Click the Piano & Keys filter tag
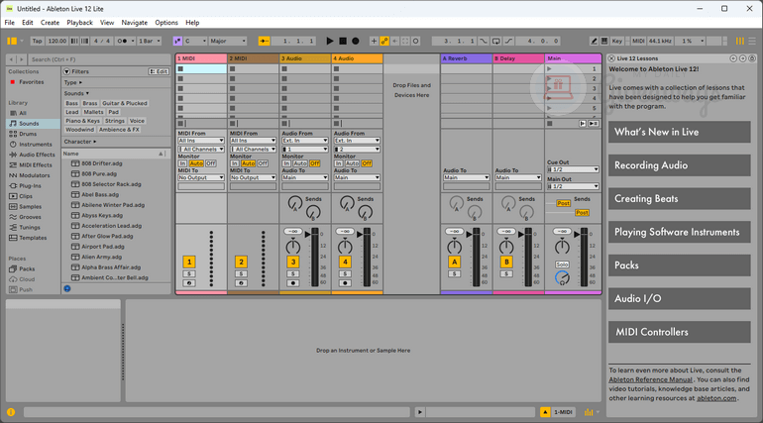Image resolution: width=763 pixels, height=423 pixels. pyautogui.click(x=82, y=121)
